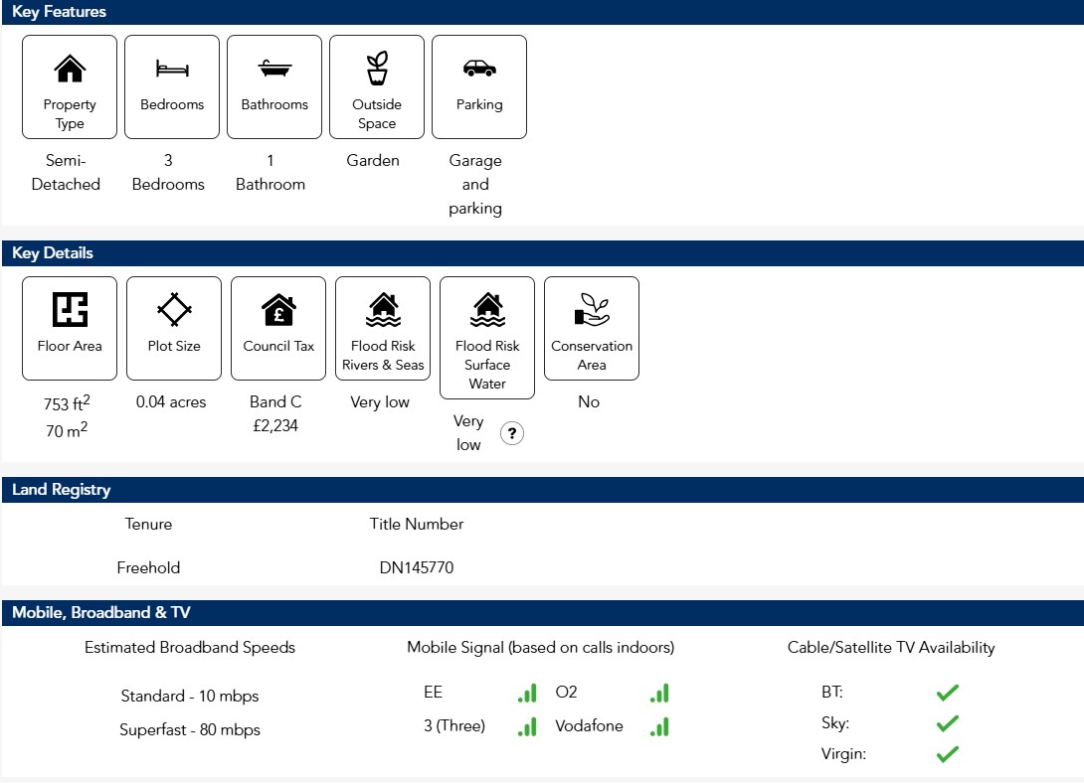Click the Land Registry section header
1084x783 pixels.
point(62,490)
